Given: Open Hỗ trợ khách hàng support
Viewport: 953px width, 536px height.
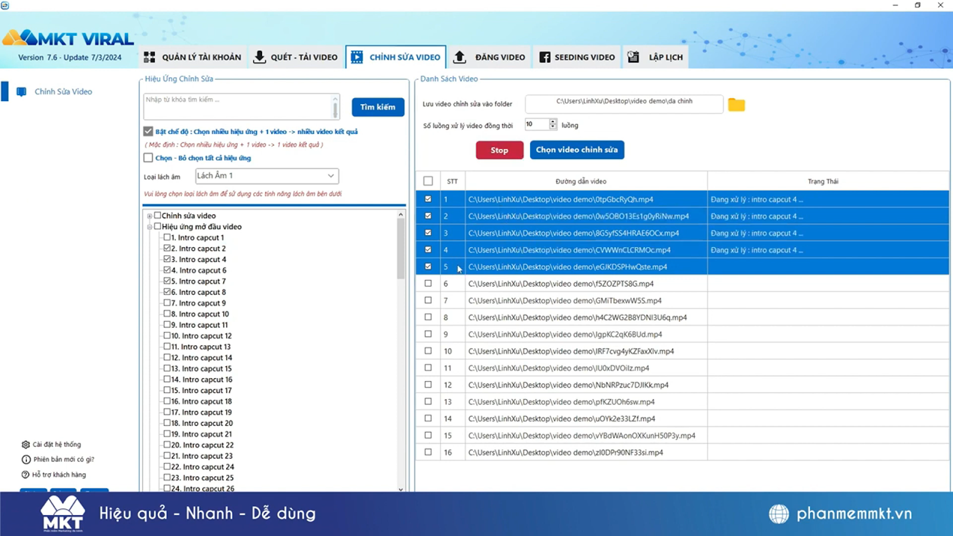Looking at the screenshot, I should 54,475.
